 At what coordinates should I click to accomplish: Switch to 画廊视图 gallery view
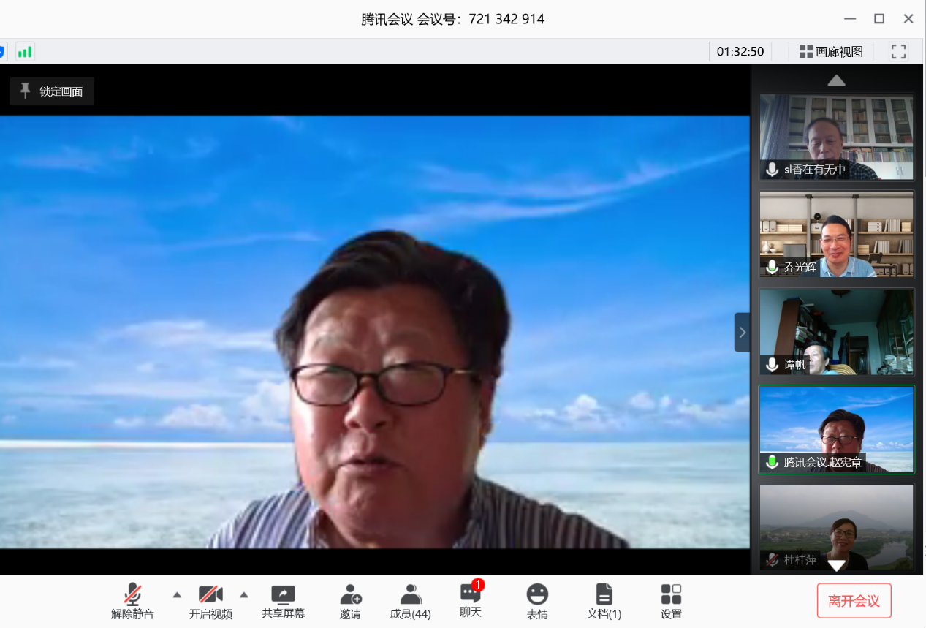[x=831, y=51]
